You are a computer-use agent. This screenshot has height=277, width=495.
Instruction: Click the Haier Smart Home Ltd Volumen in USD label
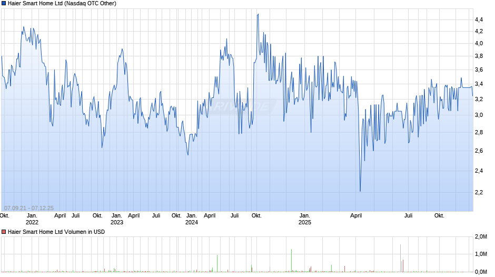coord(56,232)
